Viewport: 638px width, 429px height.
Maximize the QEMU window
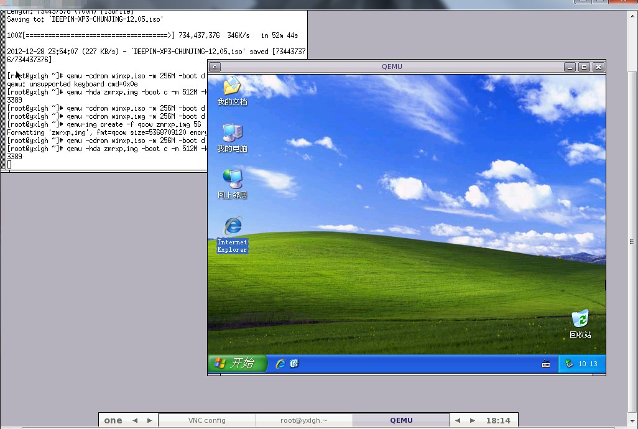[x=584, y=67]
